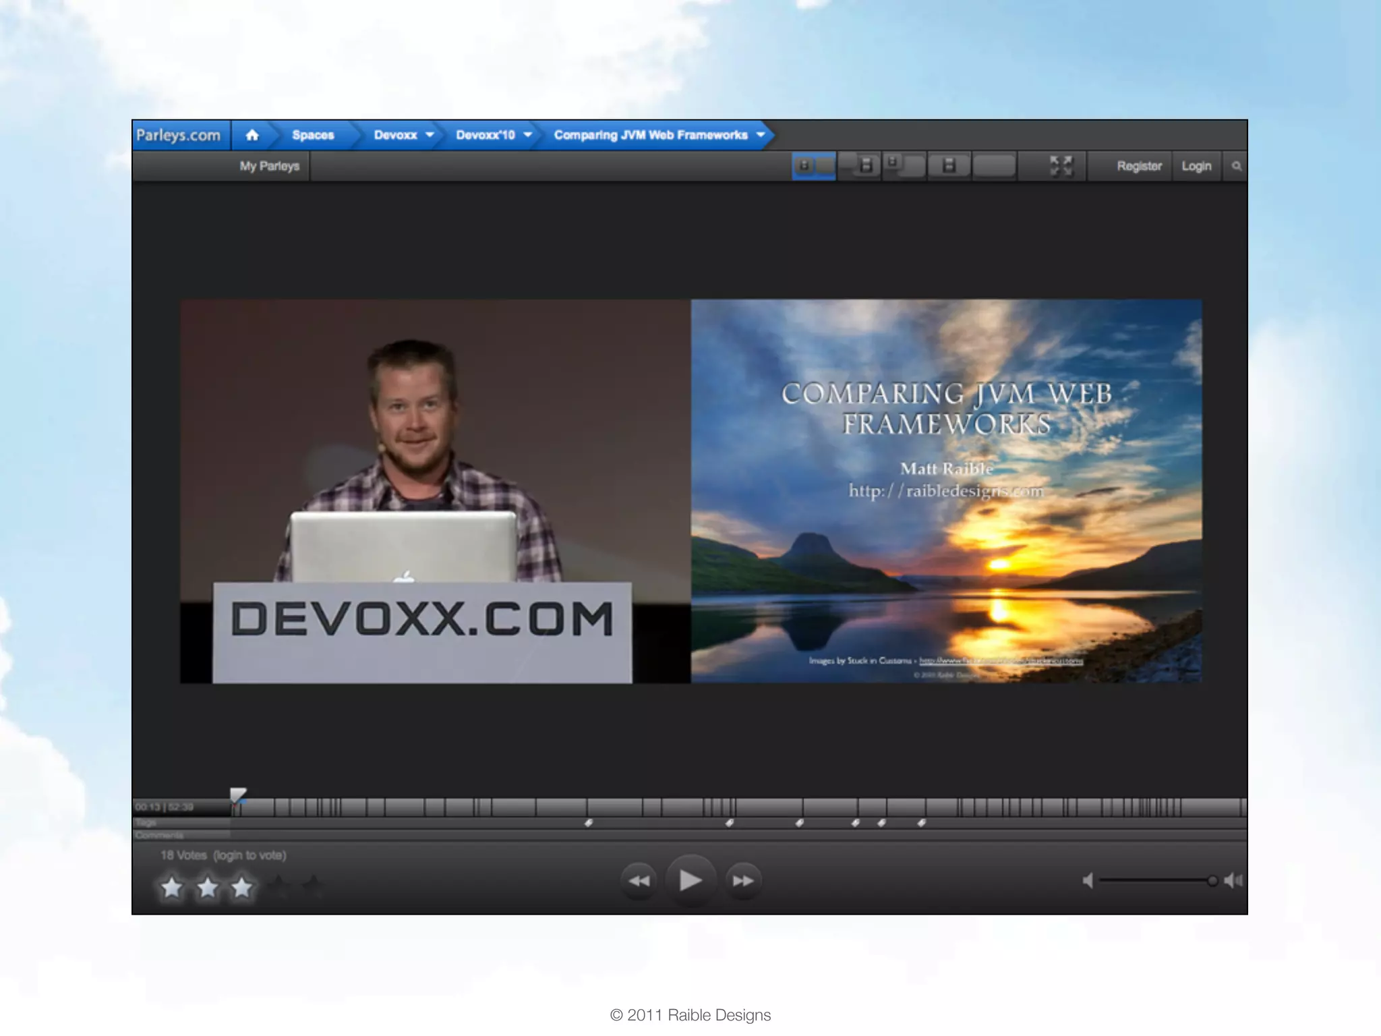Viewport: 1381px width, 1036px height.
Task: Expand the Devoxx'10 breadcrumb dropdown arrow
Action: pyautogui.click(x=528, y=135)
